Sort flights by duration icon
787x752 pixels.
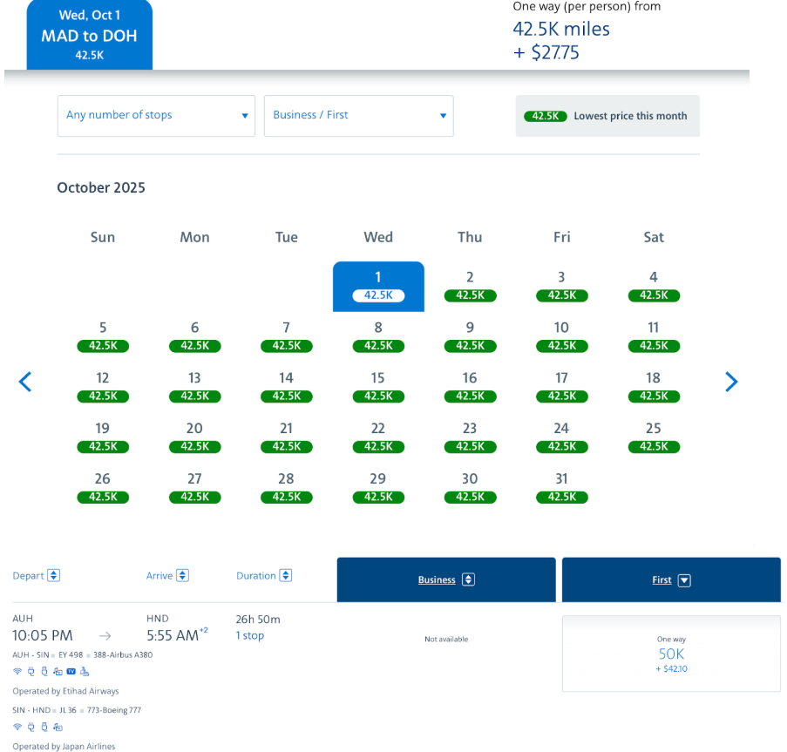[x=286, y=575]
